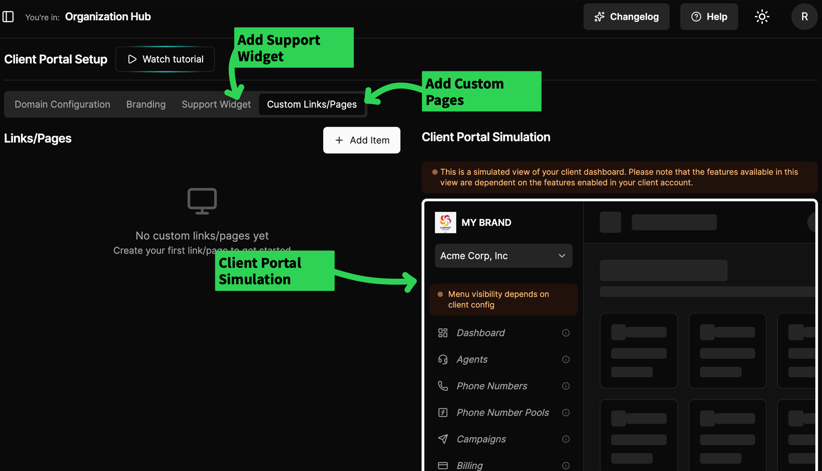Viewport: 822px width, 471px height.
Task: Switch to Domain Configuration tab
Action: click(62, 104)
